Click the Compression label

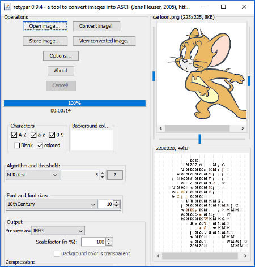[x=20, y=262]
